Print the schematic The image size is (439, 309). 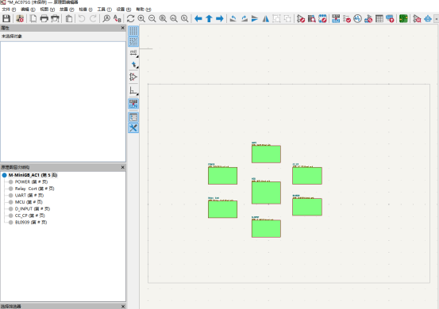click(x=44, y=19)
